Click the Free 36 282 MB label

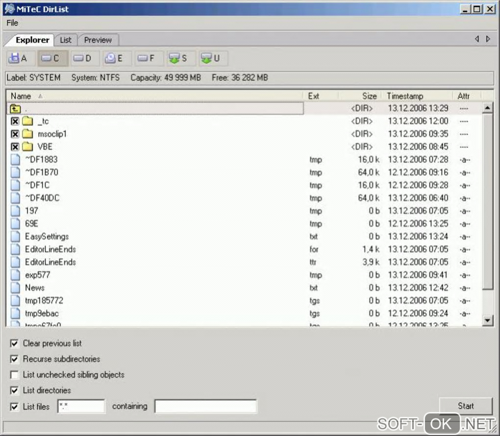[x=240, y=78]
